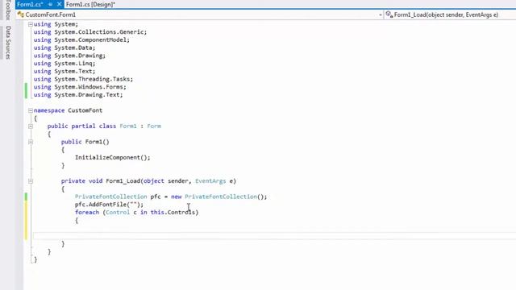
Task: Click the 'using System.Linq;' line
Action: [x=64, y=64]
